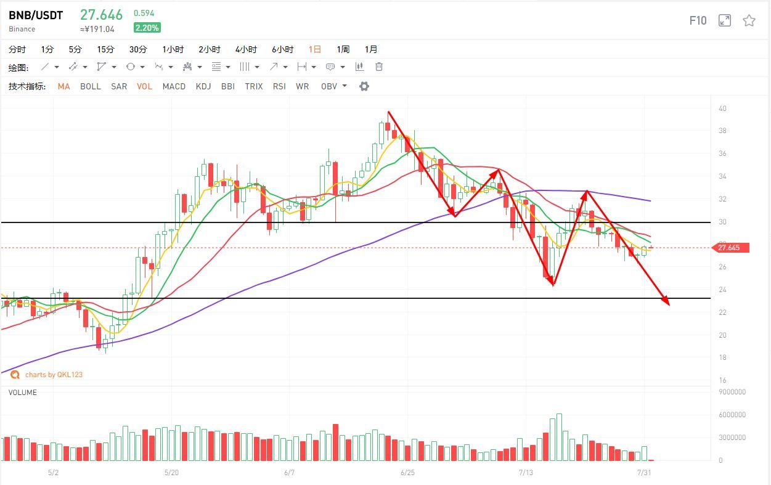Switch to 4小时 timeframe
The height and width of the screenshot is (485, 771).
coord(246,49)
